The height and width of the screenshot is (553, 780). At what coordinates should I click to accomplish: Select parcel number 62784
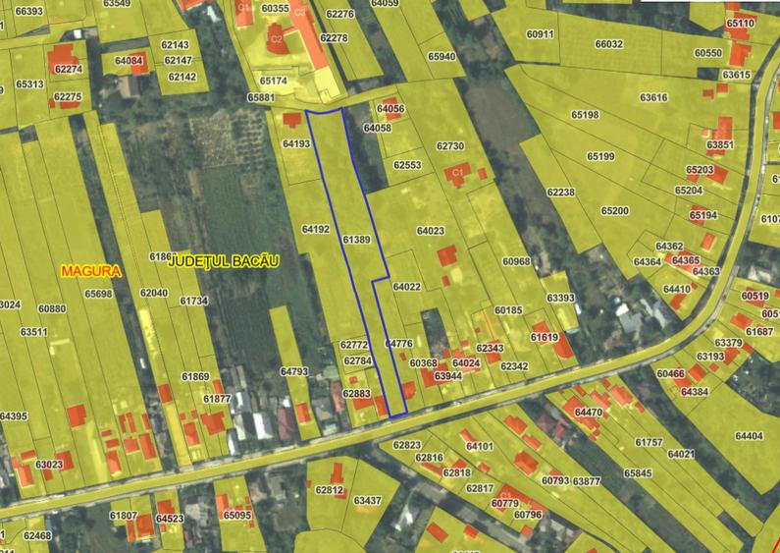click(358, 360)
